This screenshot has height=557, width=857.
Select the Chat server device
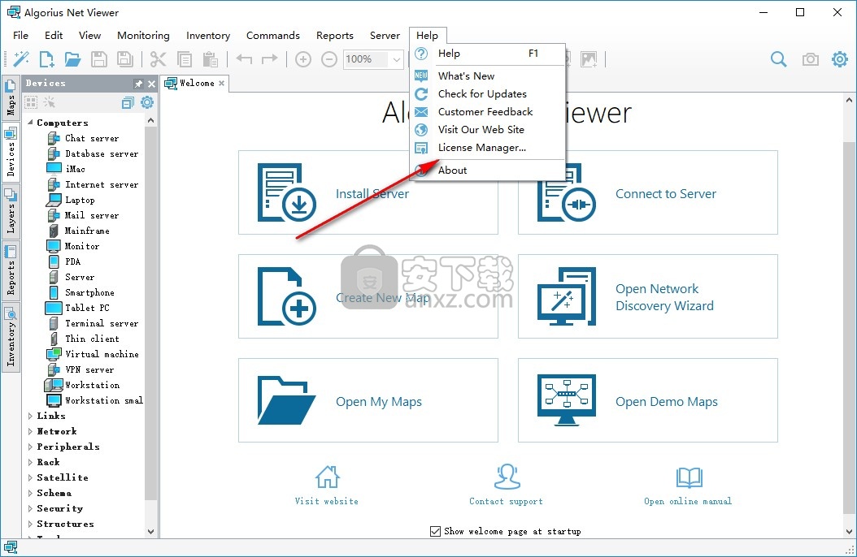coord(92,139)
